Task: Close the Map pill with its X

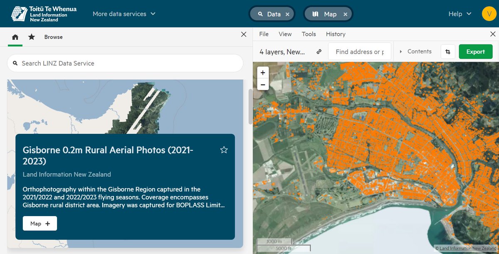Action: click(x=345, y=14)
